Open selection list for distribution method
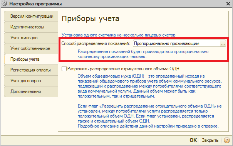 tap(223, 43)
